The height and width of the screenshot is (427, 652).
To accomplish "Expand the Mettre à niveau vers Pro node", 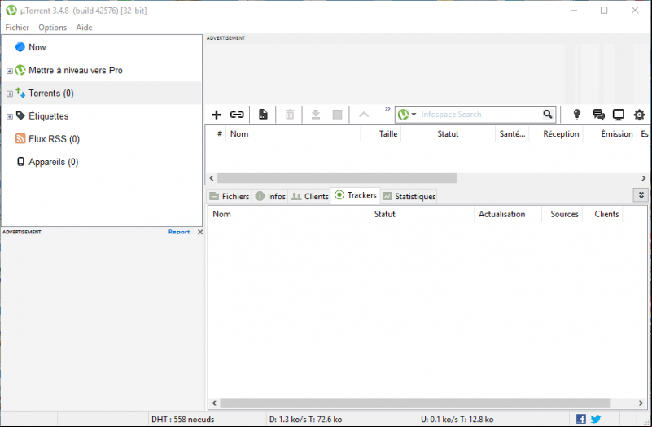I will tap(9, 71).
